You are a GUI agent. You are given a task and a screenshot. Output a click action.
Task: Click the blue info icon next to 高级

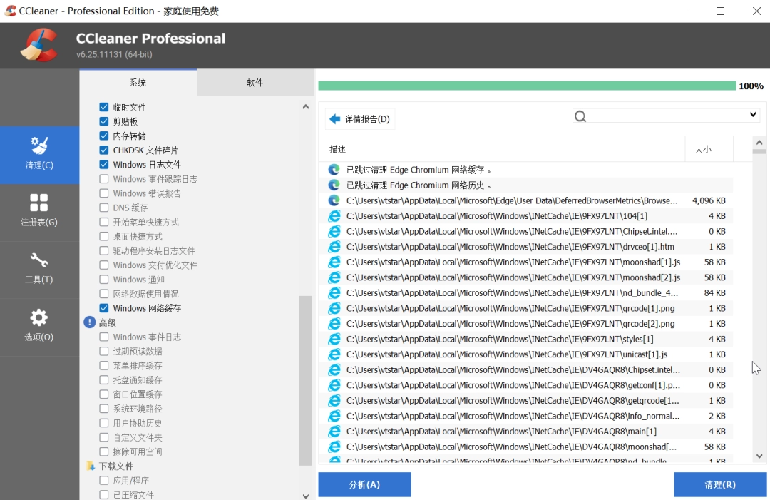coord(88,322)
